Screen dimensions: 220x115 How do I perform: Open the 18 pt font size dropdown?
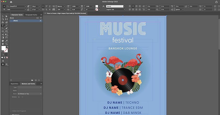point(39,6)
